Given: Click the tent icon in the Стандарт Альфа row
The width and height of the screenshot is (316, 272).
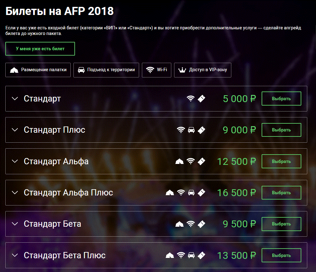Looking at the screenshot, I should [x=179, y=161].
